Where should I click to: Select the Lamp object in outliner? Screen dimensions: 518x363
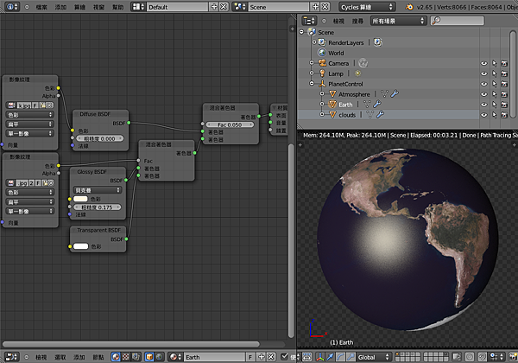click(x=336, y=73)
